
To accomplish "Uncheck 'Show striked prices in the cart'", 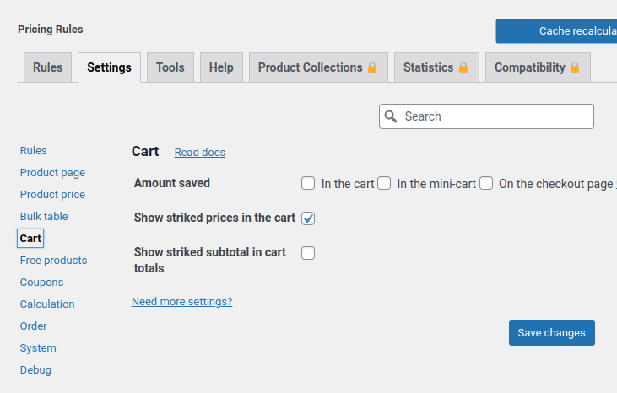I will click(x=308, y=218).
